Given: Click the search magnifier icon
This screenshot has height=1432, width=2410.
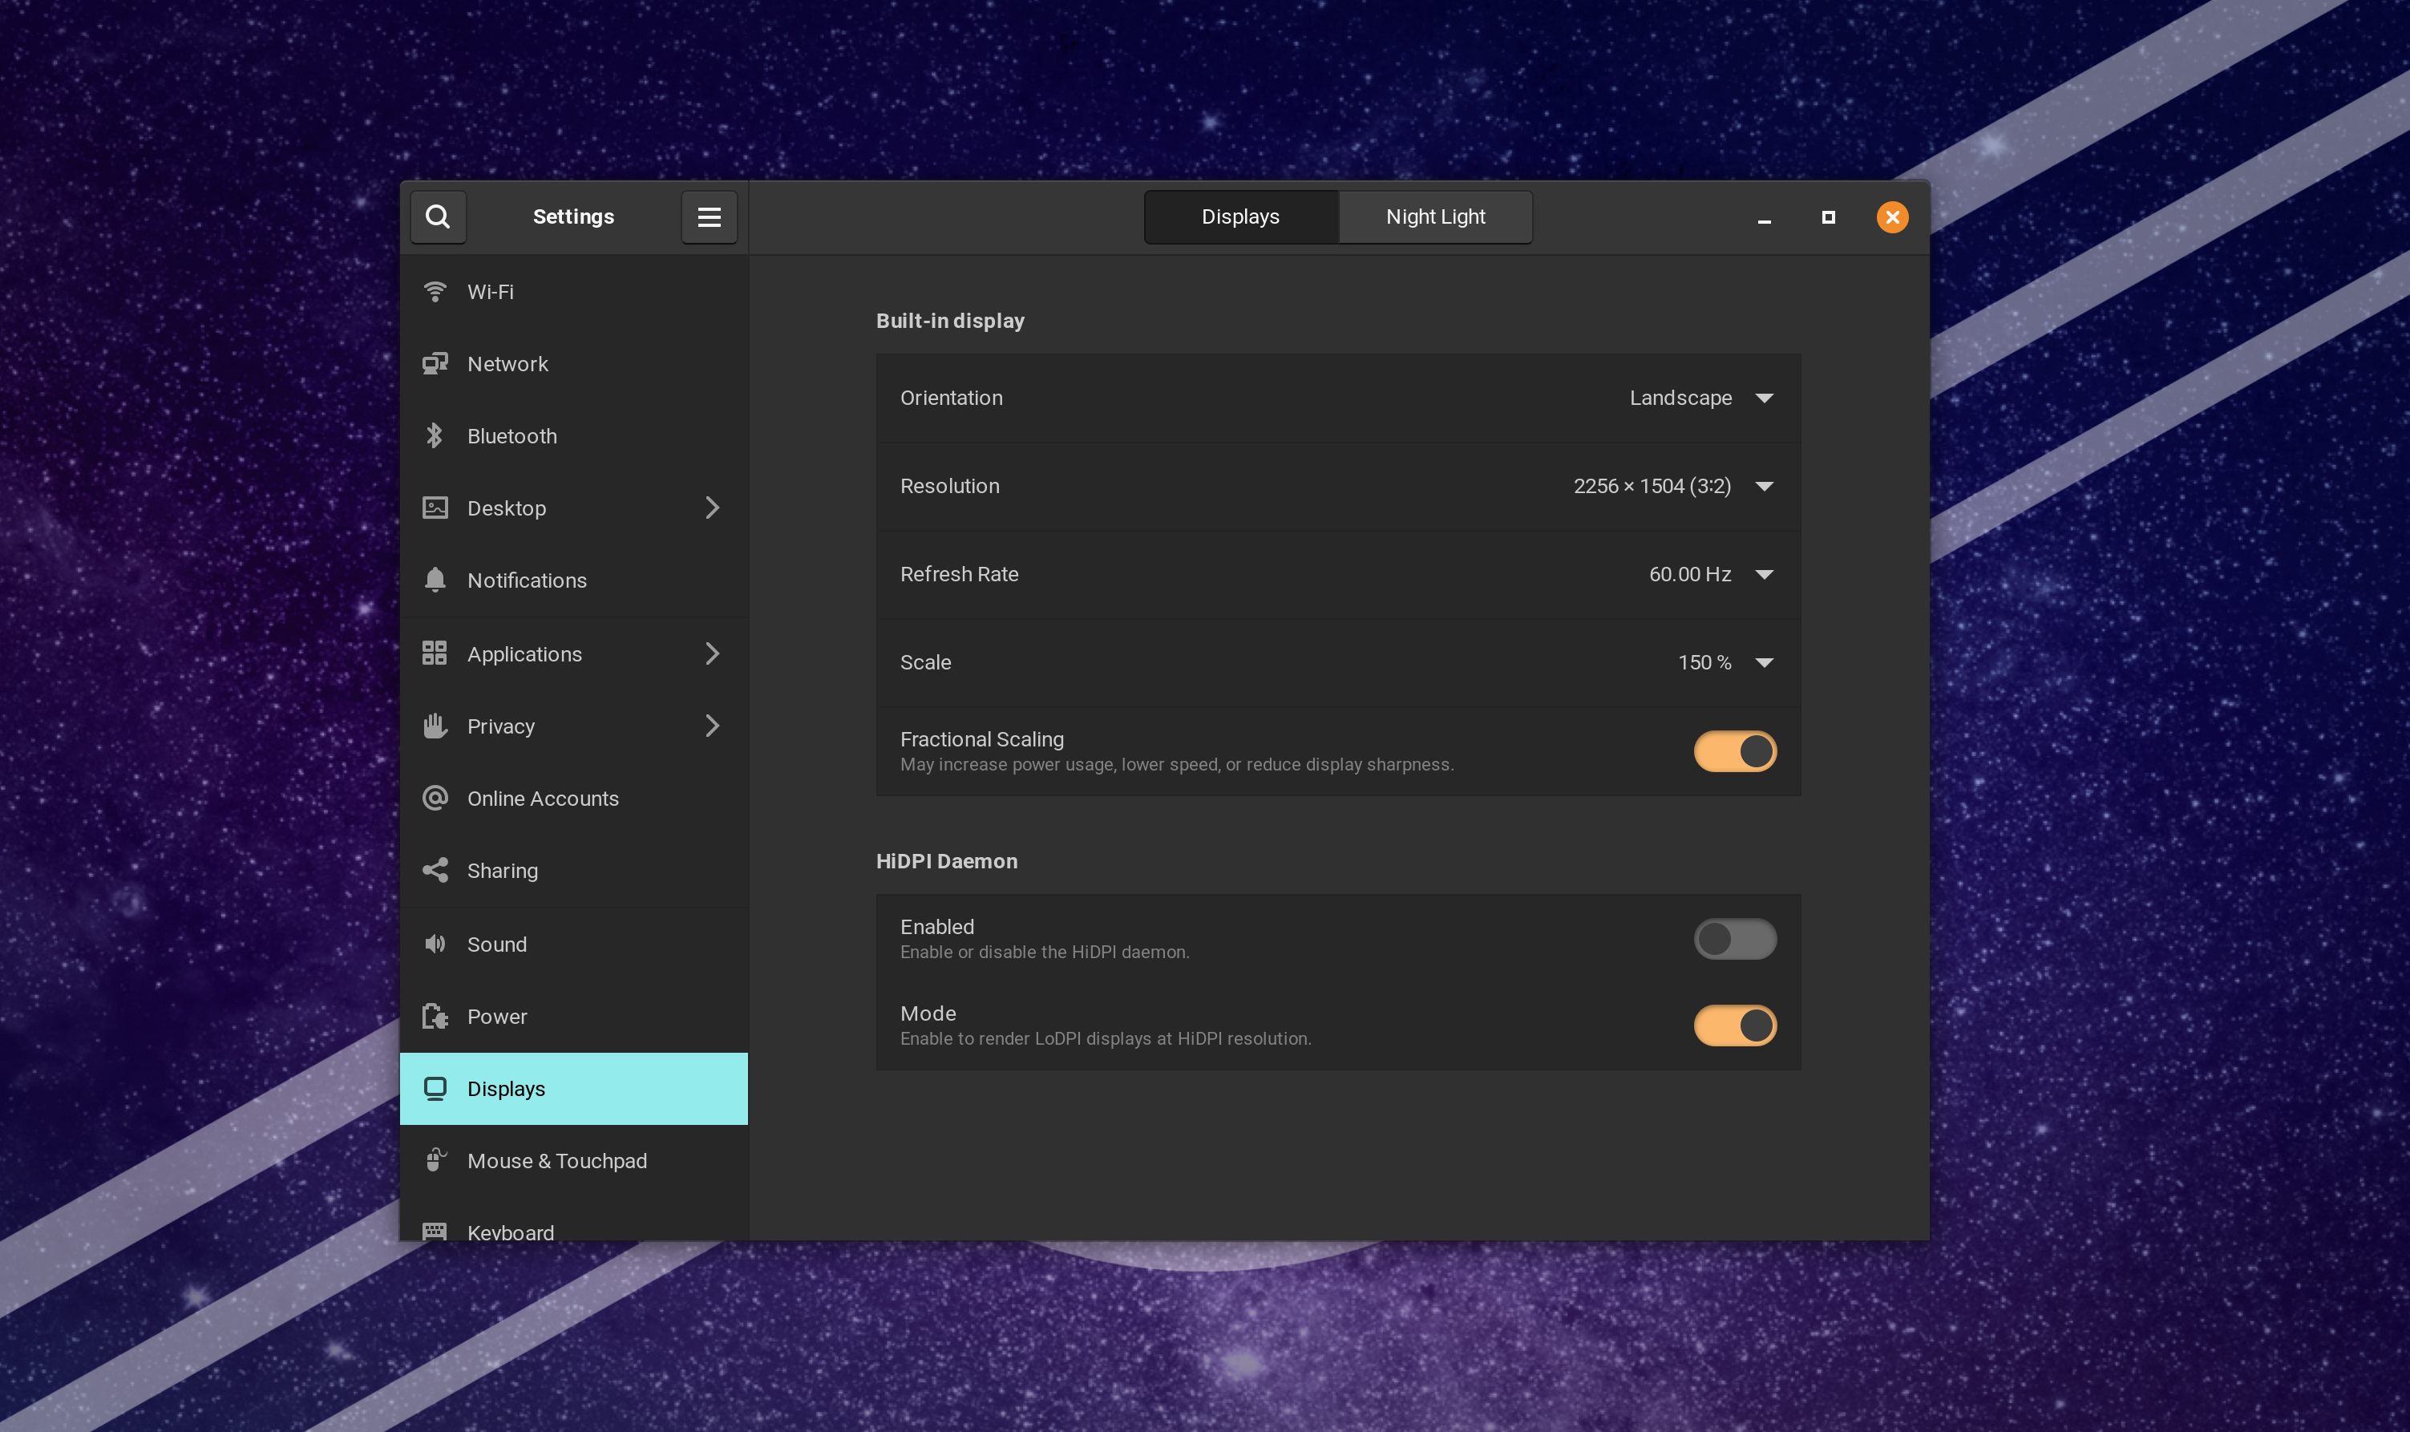Looking at the screenshot, I should pyautogui.click(x=438, y=217).
